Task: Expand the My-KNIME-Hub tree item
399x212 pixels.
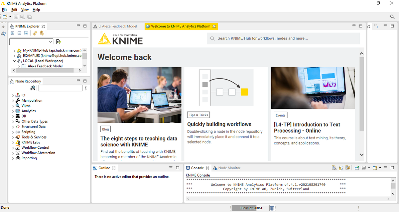Action: (14, 50)
